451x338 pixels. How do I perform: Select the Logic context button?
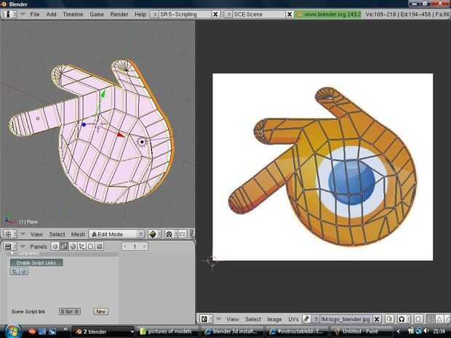tap(55, 246)
